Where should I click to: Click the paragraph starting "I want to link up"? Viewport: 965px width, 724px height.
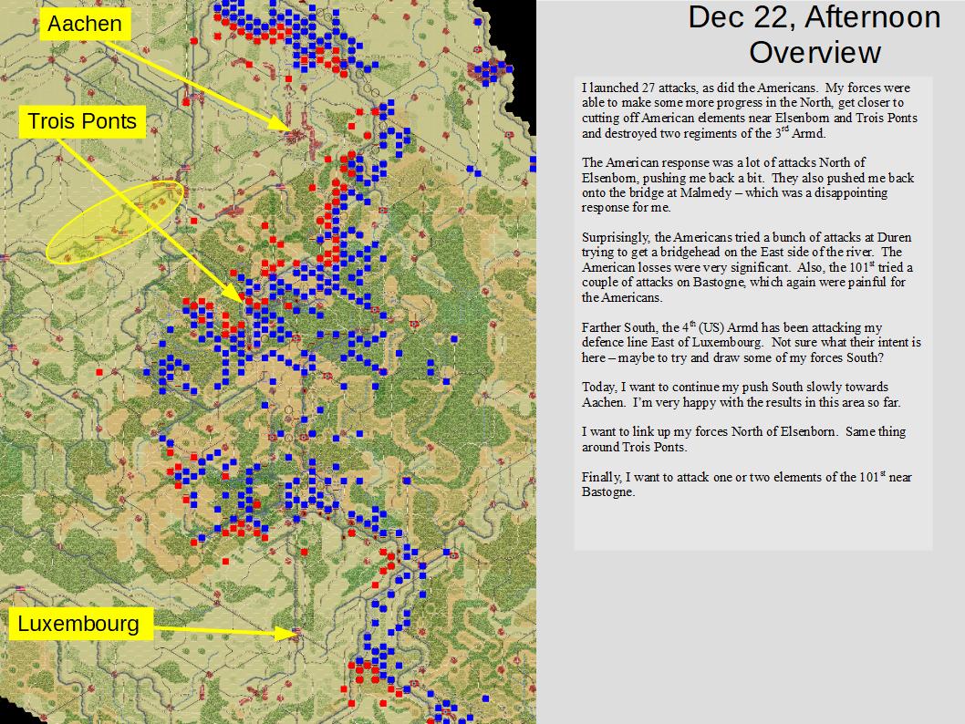coord(743,439)
